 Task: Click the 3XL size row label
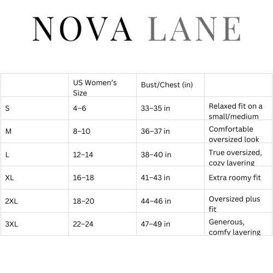point(11,224)
